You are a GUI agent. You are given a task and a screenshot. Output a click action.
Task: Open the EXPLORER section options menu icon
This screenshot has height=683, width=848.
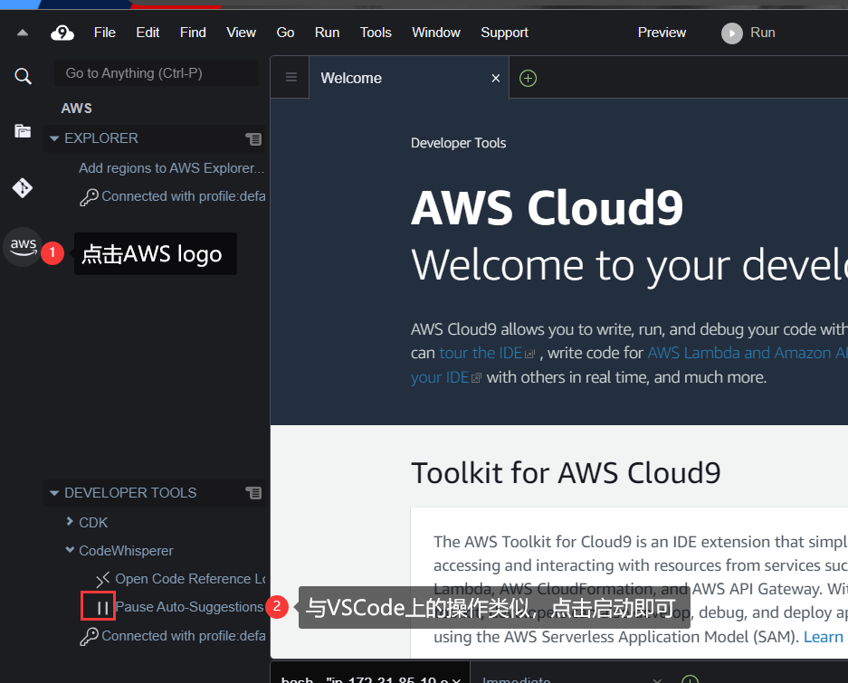pyautogui.click(x=253, y=139)
